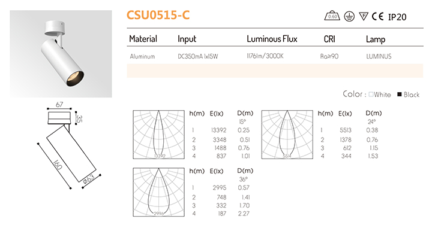432x225 pixels.
Task: Click the DC350mA 1x15W input value
Action: click(x=198, y=56)
